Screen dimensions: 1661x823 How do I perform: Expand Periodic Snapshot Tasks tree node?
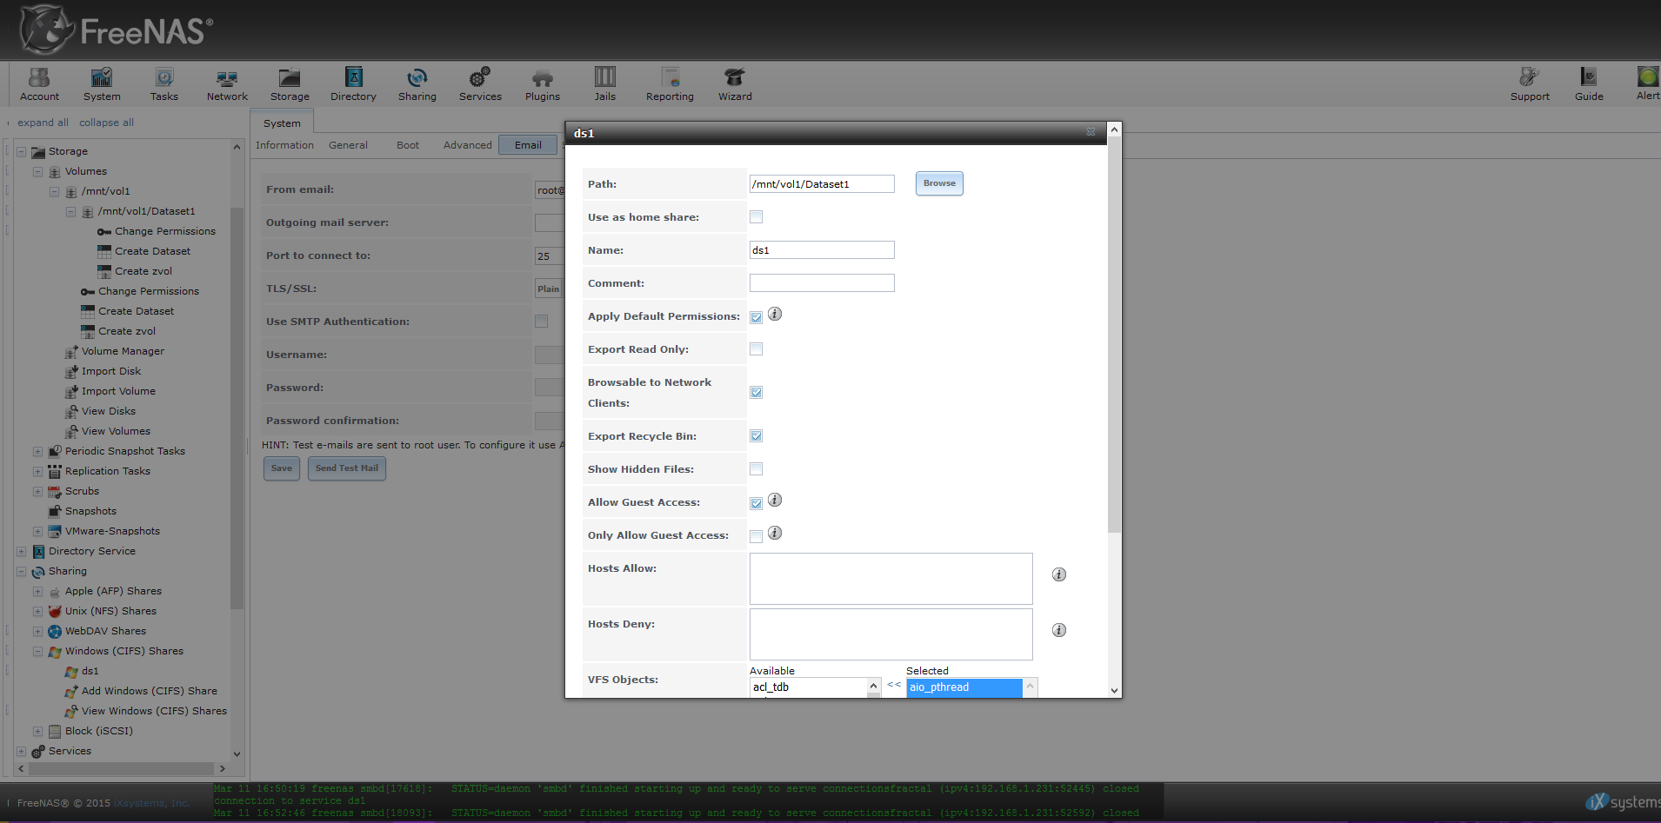pyautogui.click(x=37, y=451)
